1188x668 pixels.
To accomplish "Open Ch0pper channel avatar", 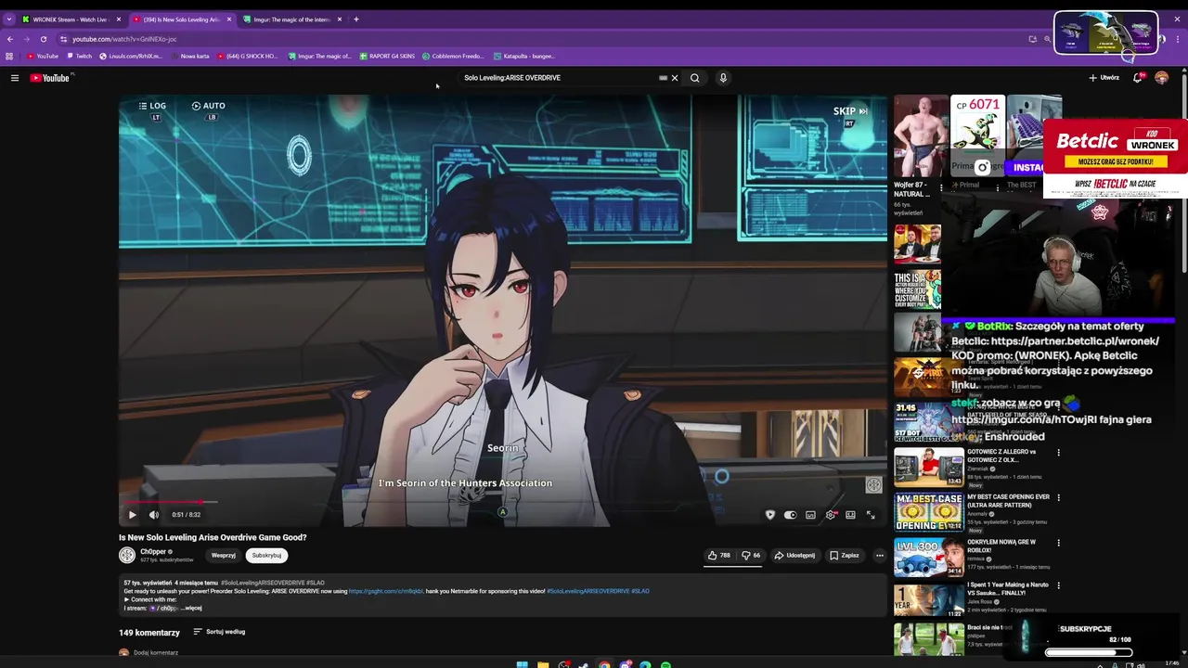I will [x=127, y=555].
